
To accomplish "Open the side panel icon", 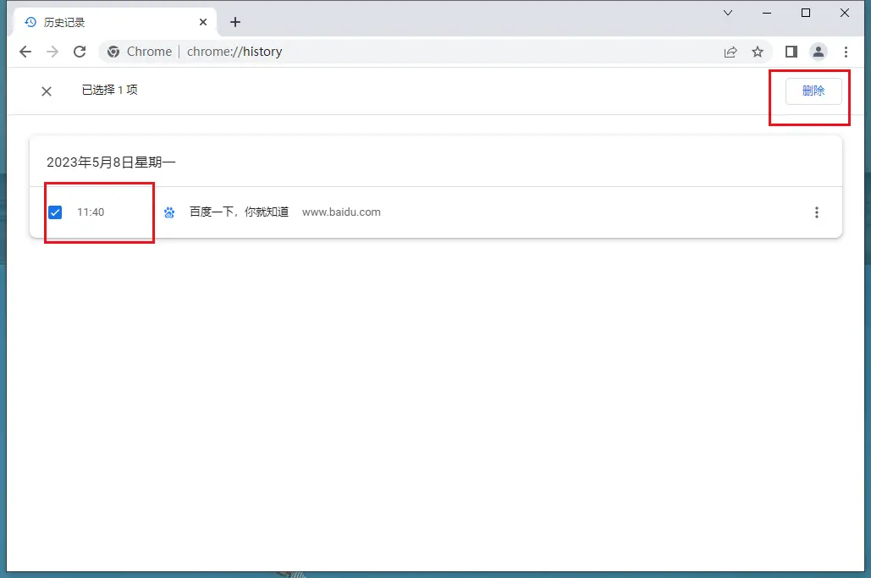I will click(x=791, y=52).
